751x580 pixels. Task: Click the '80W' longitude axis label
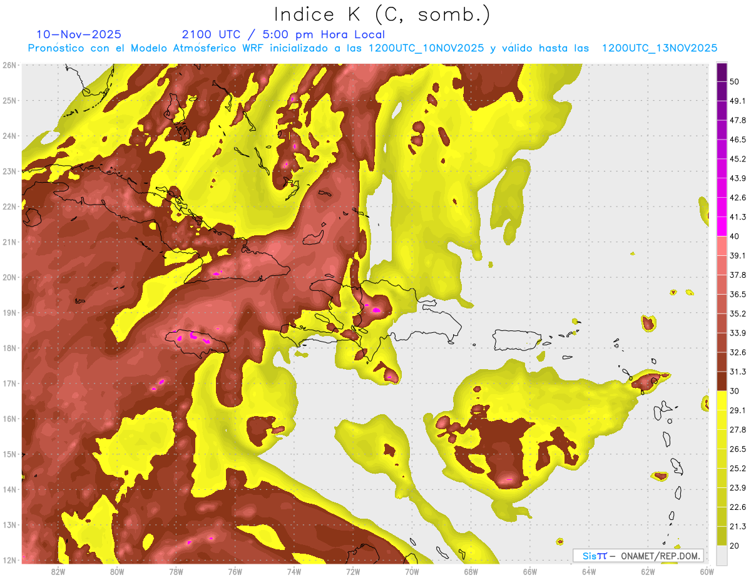[117, 572]
